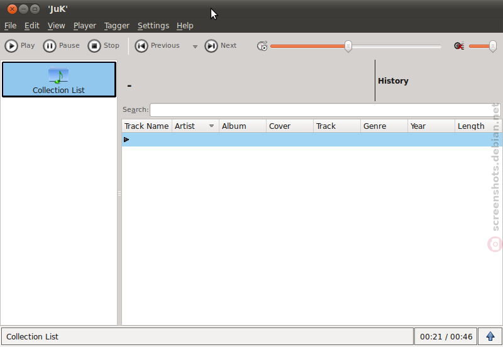Sort by the Track Name column

pos(146,126)
